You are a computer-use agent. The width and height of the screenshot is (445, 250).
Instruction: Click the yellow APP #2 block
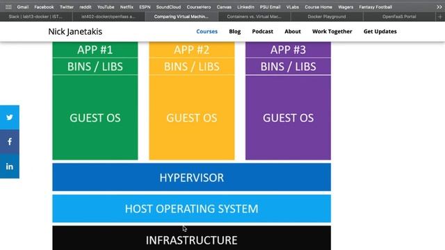pyautogui.click(x=192, y=50)
